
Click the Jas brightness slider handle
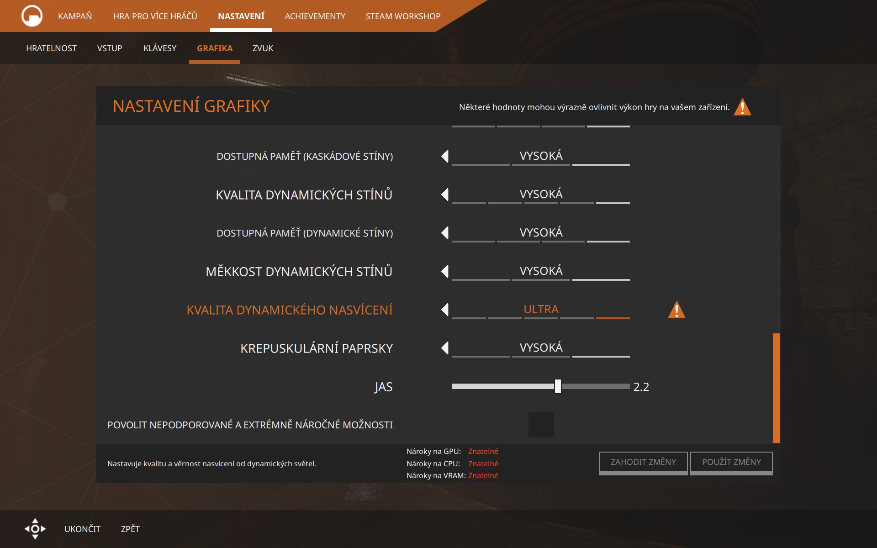(x=558, y=386)
